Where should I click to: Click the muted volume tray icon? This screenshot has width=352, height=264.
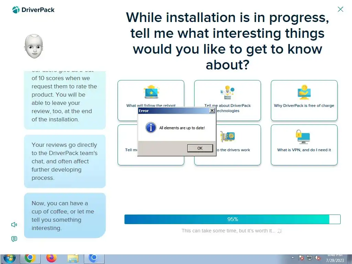tap(318, 258)
